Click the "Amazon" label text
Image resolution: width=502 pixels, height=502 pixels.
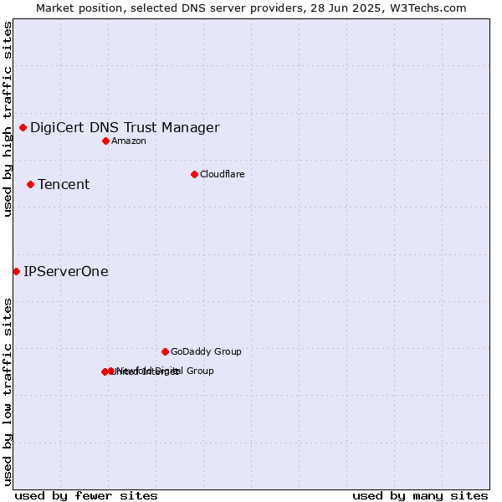129,141
